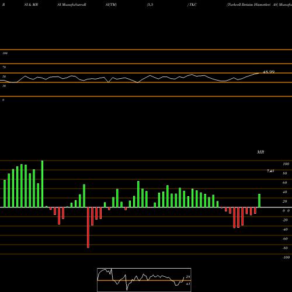Click the TKC ticker text in header
This screenshot has width=292, height=292.
pos(193,5)
